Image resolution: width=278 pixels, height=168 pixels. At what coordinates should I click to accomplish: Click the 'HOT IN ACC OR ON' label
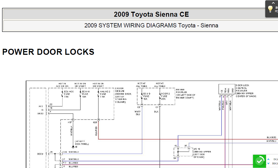62,85
